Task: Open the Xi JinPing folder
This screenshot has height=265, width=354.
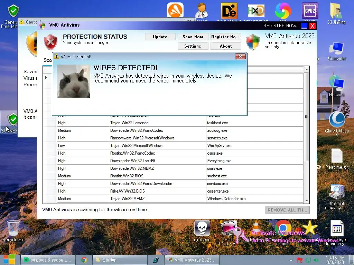Action: point(337,13)
